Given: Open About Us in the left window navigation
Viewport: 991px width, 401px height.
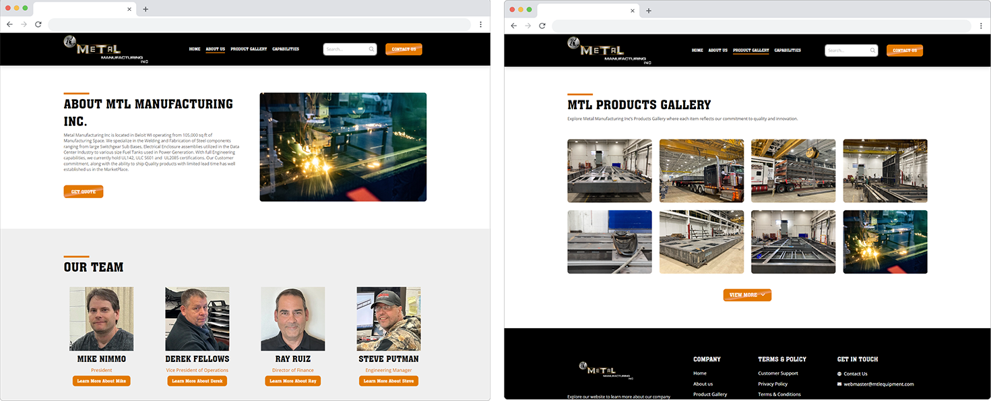Looking at the screenshot, I should pos(216,49).
